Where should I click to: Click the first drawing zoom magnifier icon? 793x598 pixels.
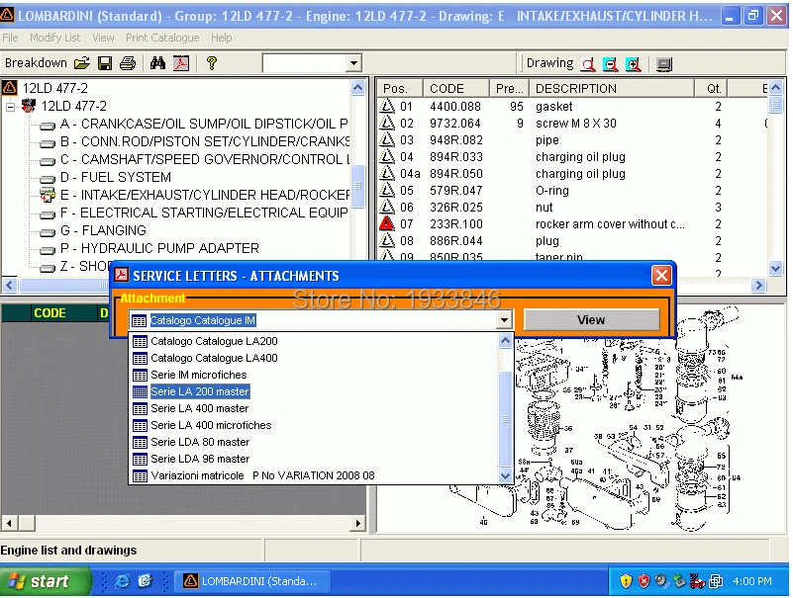click(x=588, y=64)
